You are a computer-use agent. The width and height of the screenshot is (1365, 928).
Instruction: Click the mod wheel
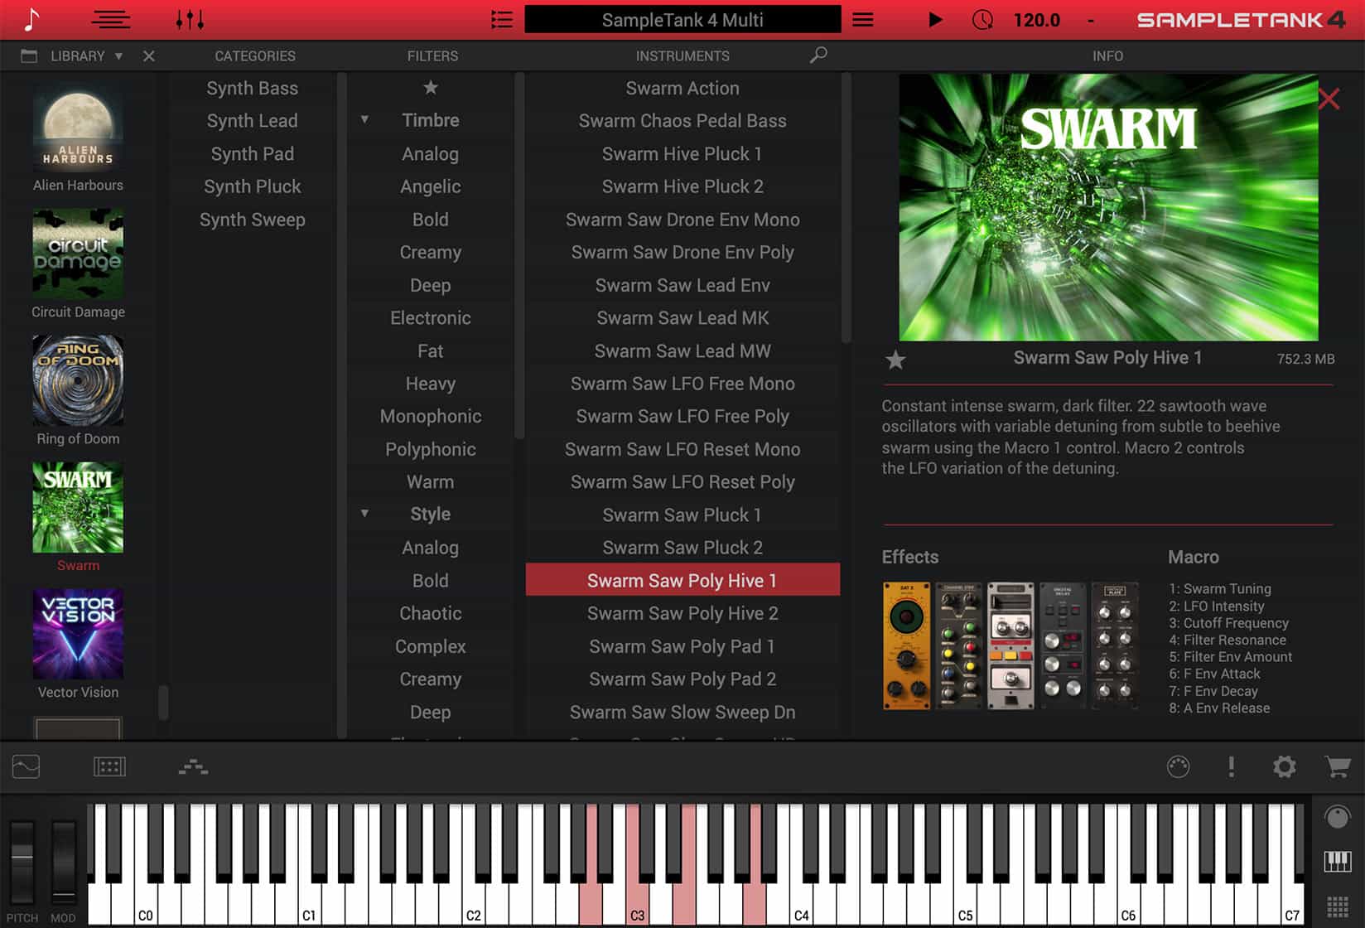[x=64, y=861]
